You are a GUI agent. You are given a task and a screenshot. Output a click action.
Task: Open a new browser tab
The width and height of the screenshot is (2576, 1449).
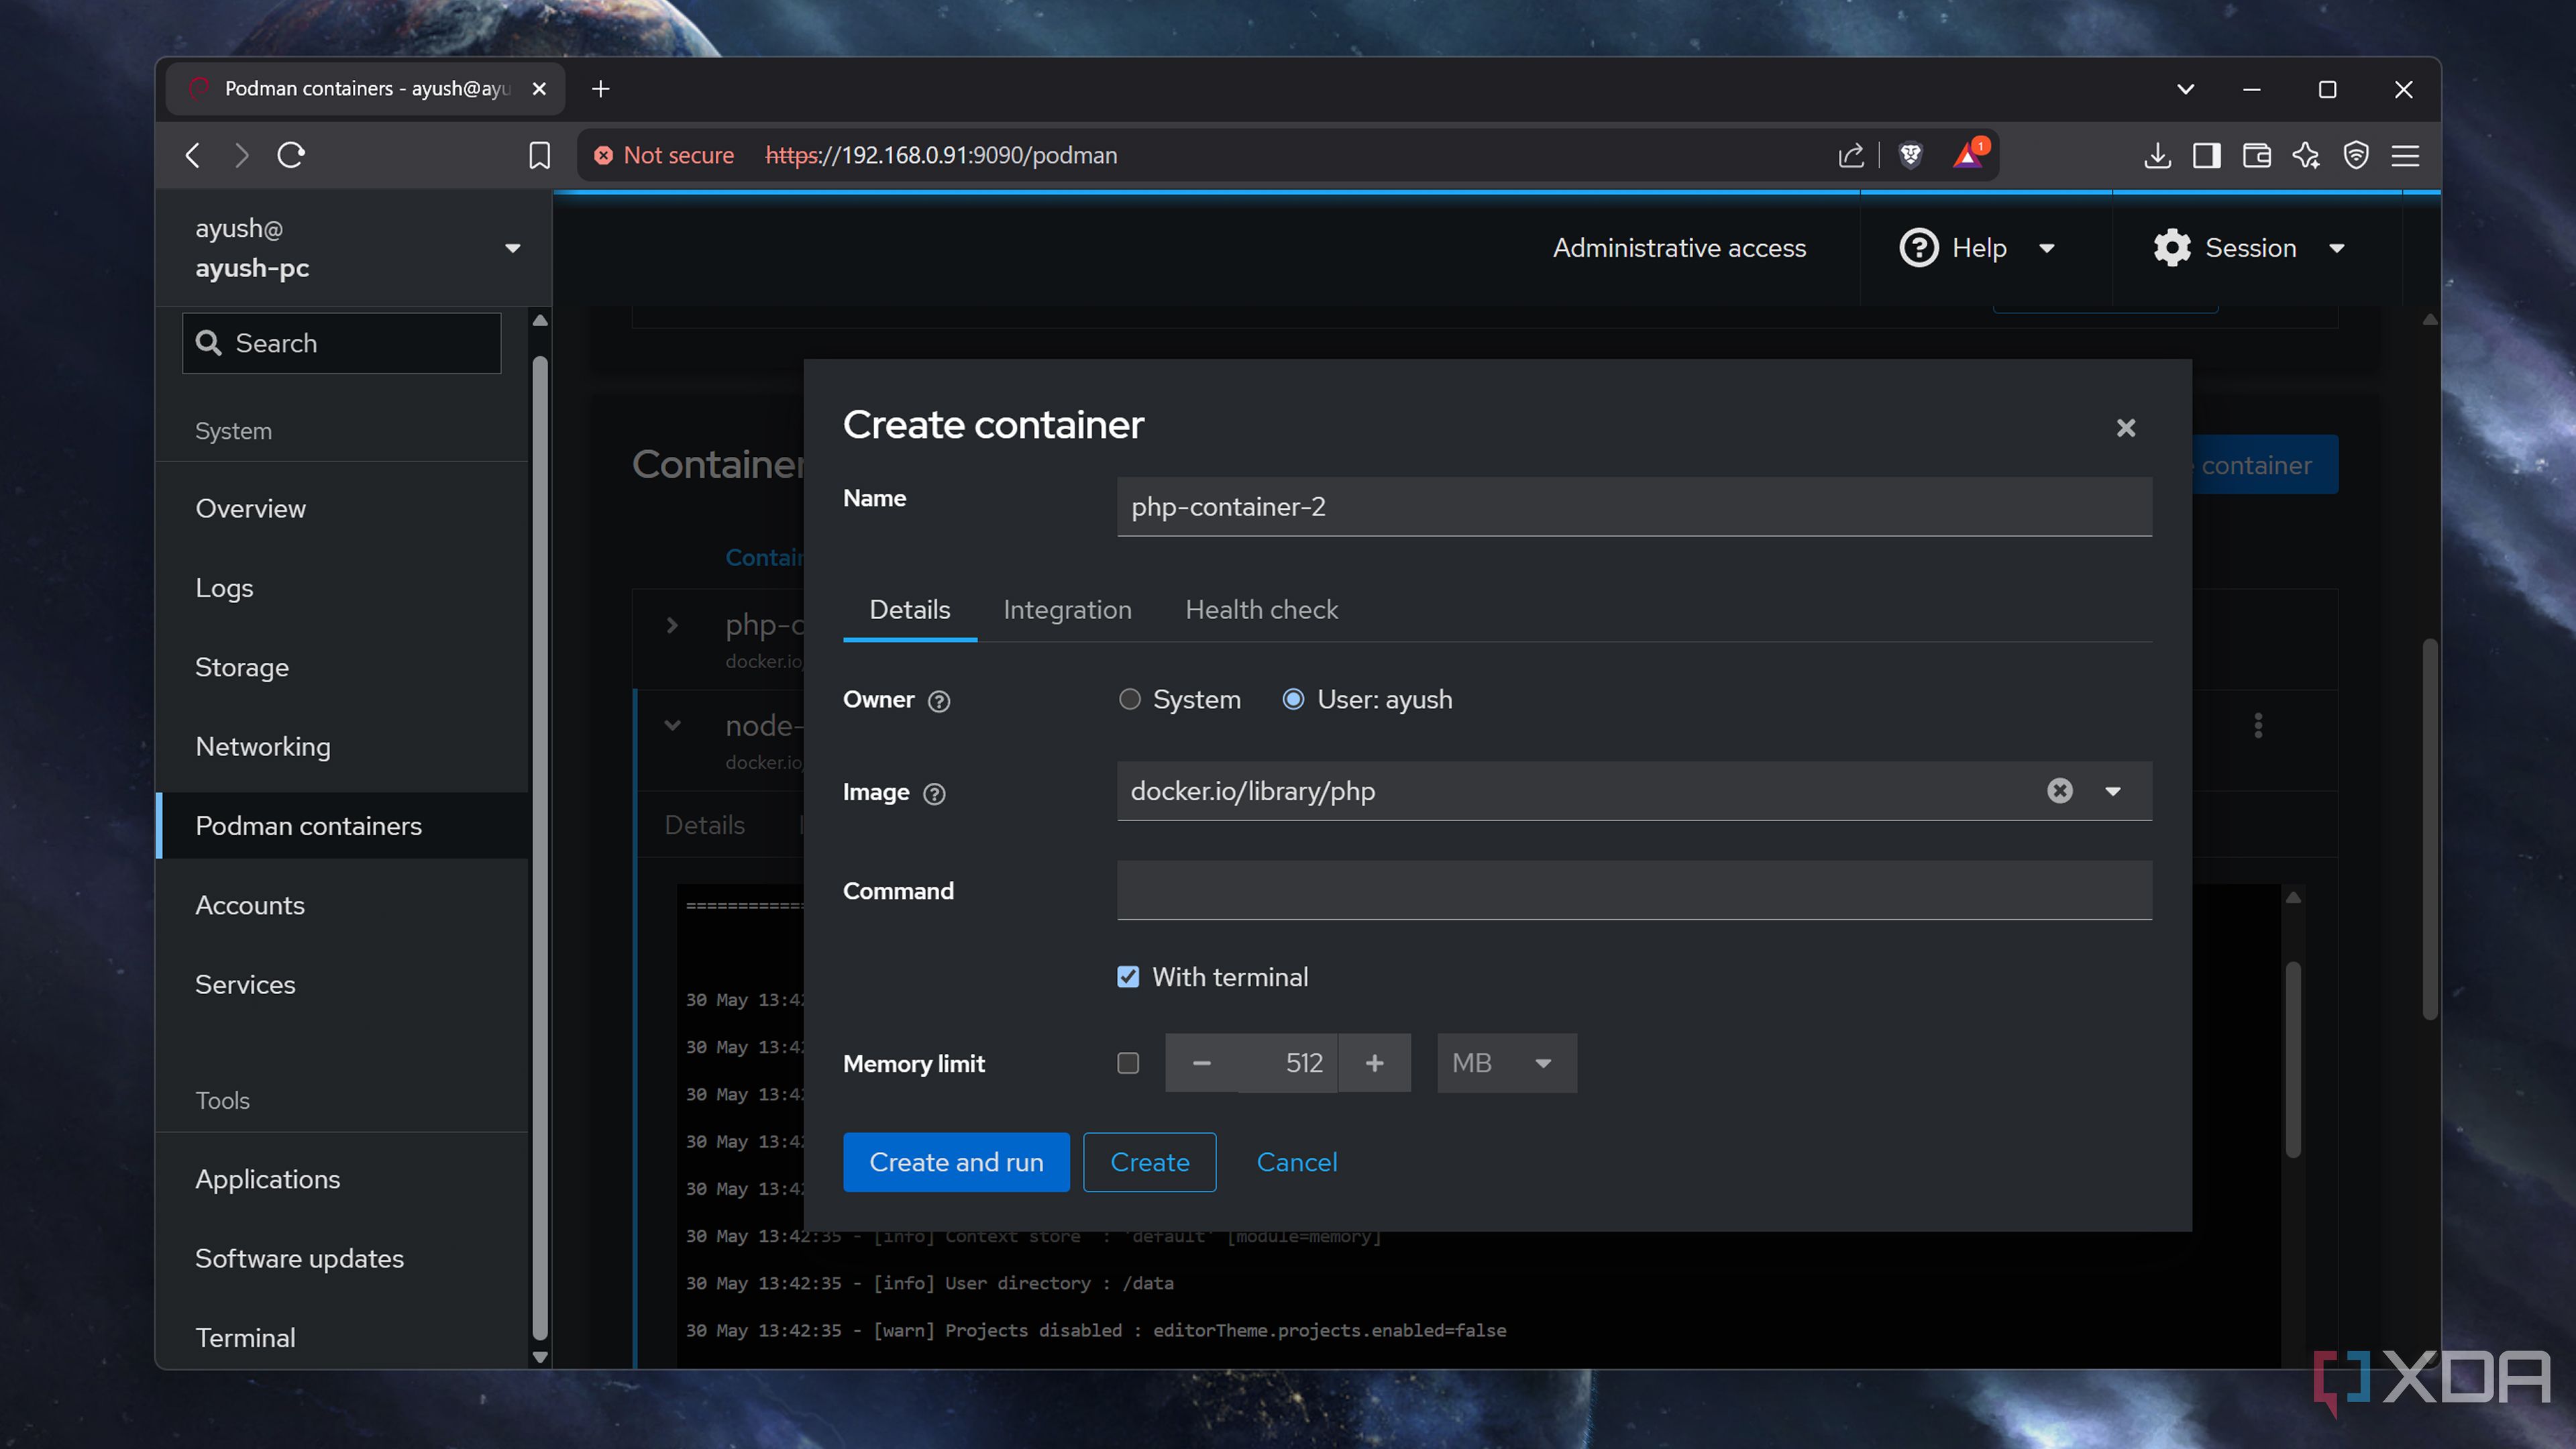(600, 89)
